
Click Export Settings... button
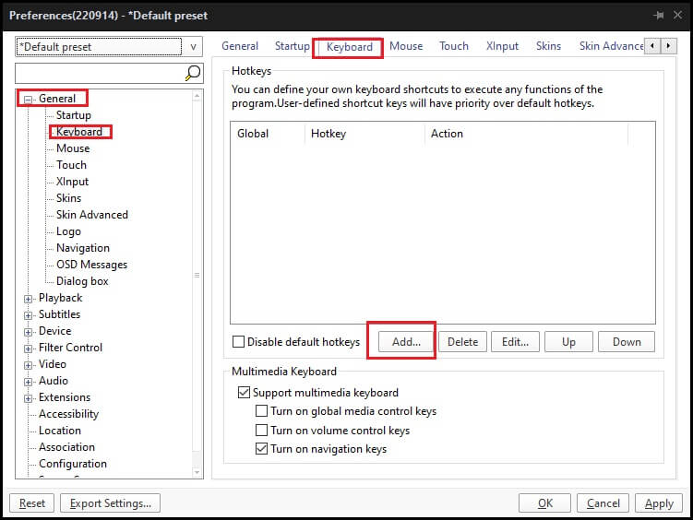110,502
